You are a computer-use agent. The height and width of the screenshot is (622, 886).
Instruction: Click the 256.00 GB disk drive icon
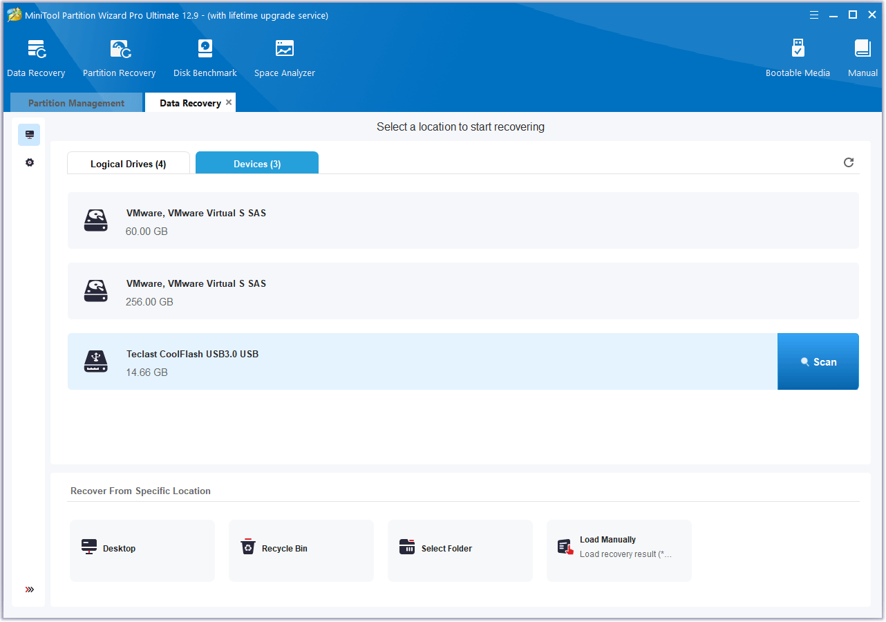pyautogui.click(x=96, y=291)
